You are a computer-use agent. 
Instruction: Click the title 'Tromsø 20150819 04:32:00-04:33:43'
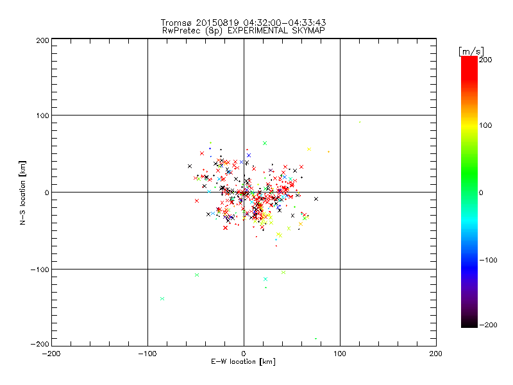243,22
